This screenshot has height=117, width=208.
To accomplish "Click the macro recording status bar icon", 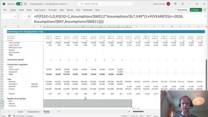I will [x=9, y=116].
